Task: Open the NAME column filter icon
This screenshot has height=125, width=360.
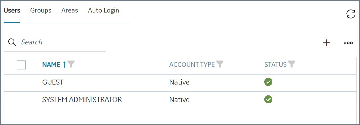Action: coord(71,64)
